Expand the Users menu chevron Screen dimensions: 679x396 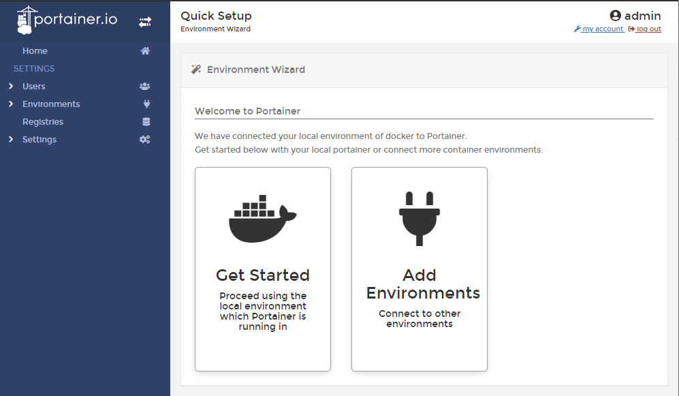point(11,86)
